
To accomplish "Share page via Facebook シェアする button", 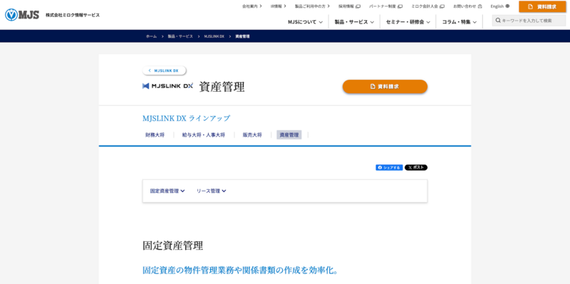I will (389, 167).
